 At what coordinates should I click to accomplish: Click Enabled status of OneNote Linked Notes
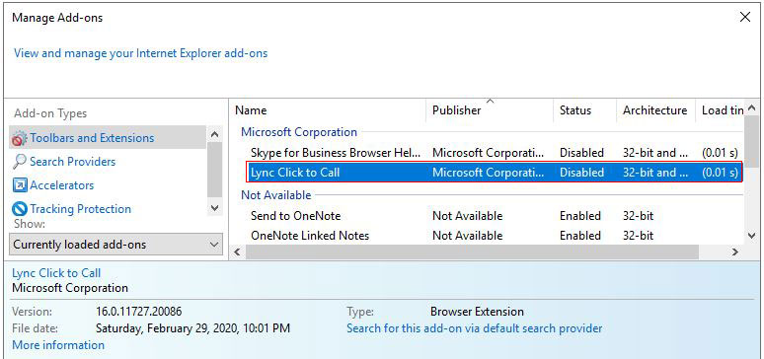click(579, 236)
